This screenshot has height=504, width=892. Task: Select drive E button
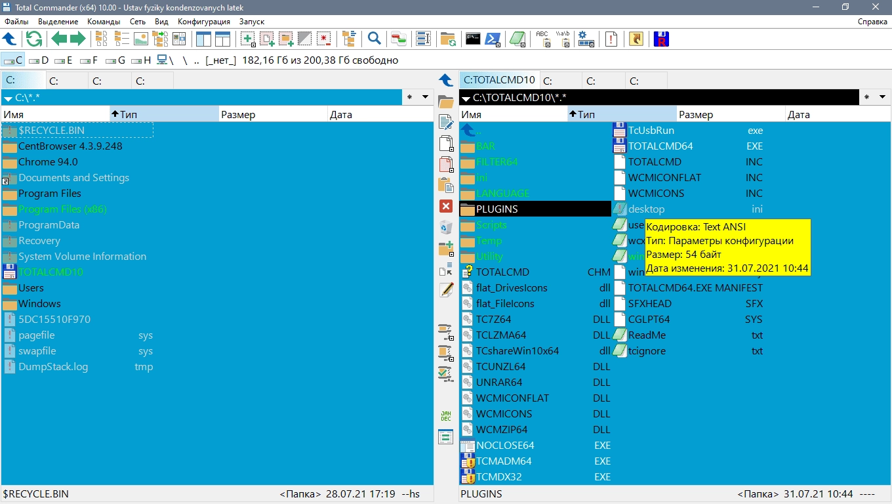[x=64, y=60]
